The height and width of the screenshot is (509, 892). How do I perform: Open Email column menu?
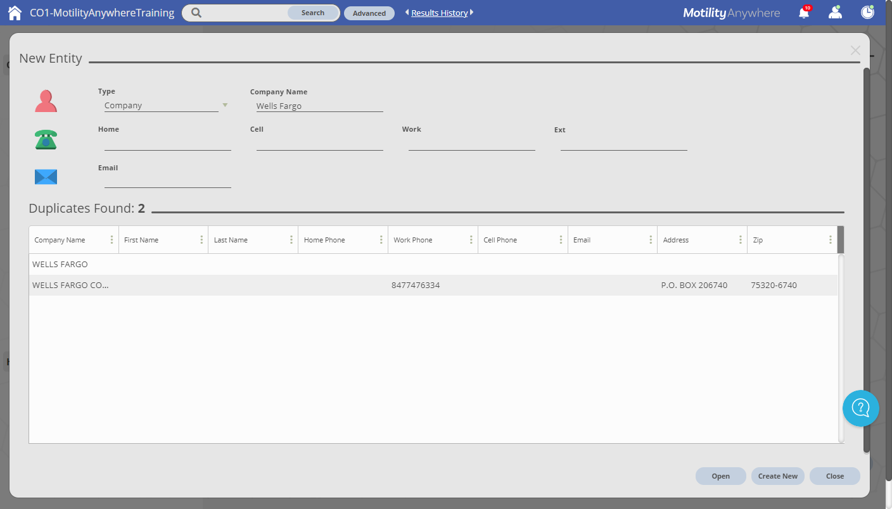tap(651, 240)
